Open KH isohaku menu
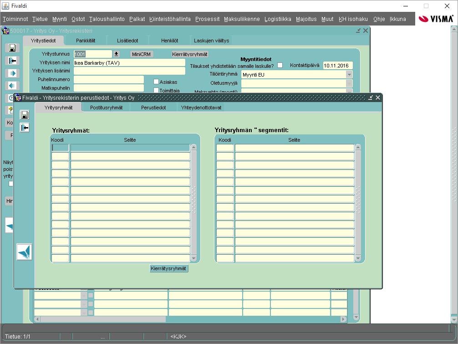458x344 pixels. point(353,19)
